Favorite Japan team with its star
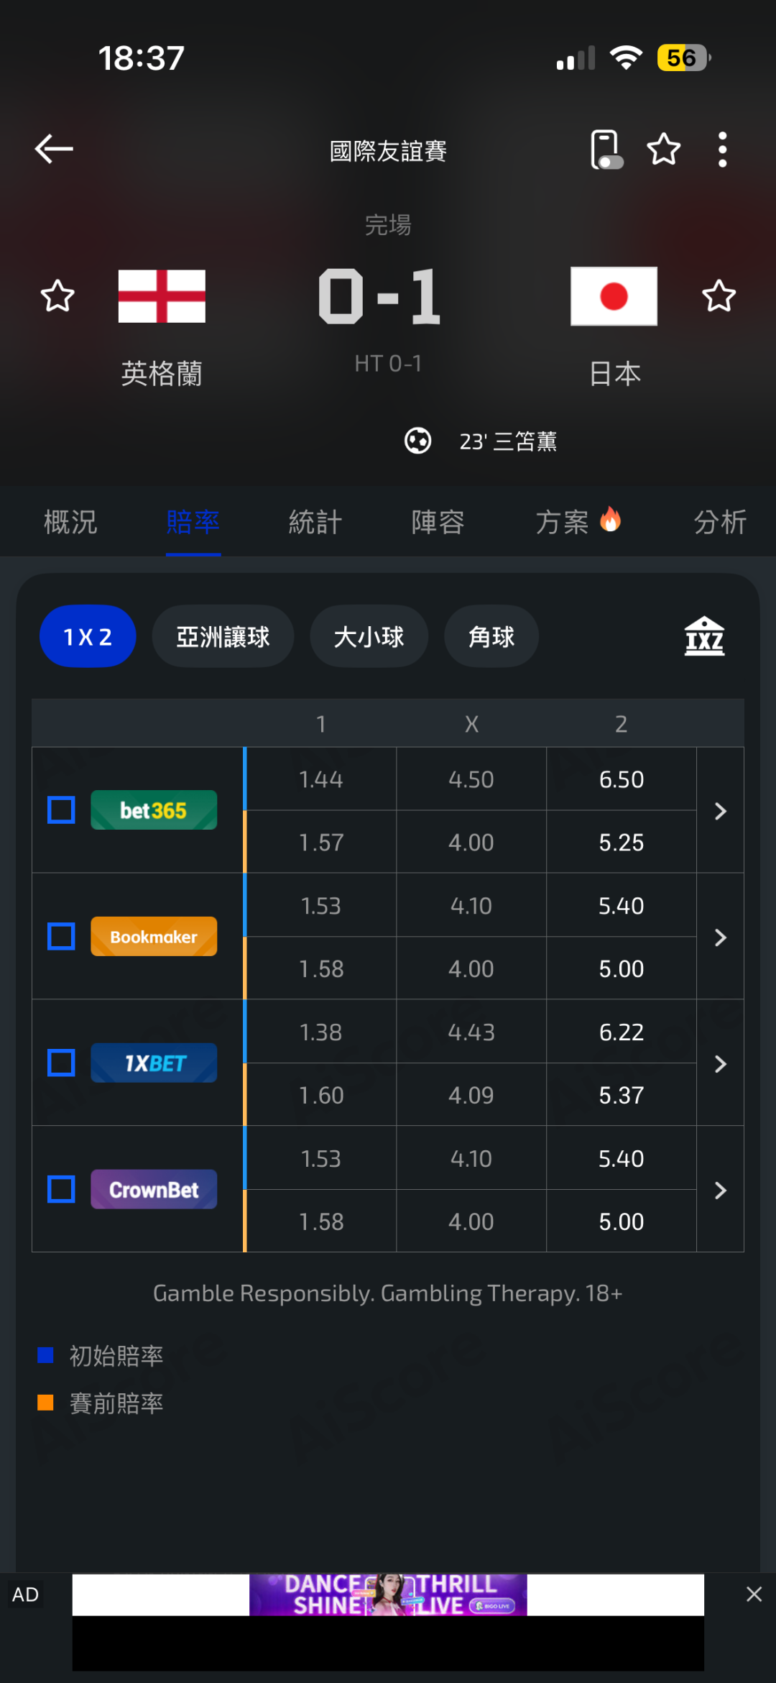Screen dimensions: 776x1683 pos(719,296)
